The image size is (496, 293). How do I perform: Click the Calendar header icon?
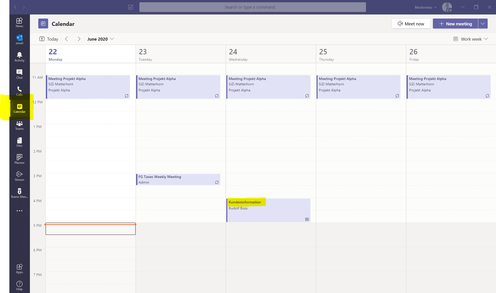click(43, 24)
